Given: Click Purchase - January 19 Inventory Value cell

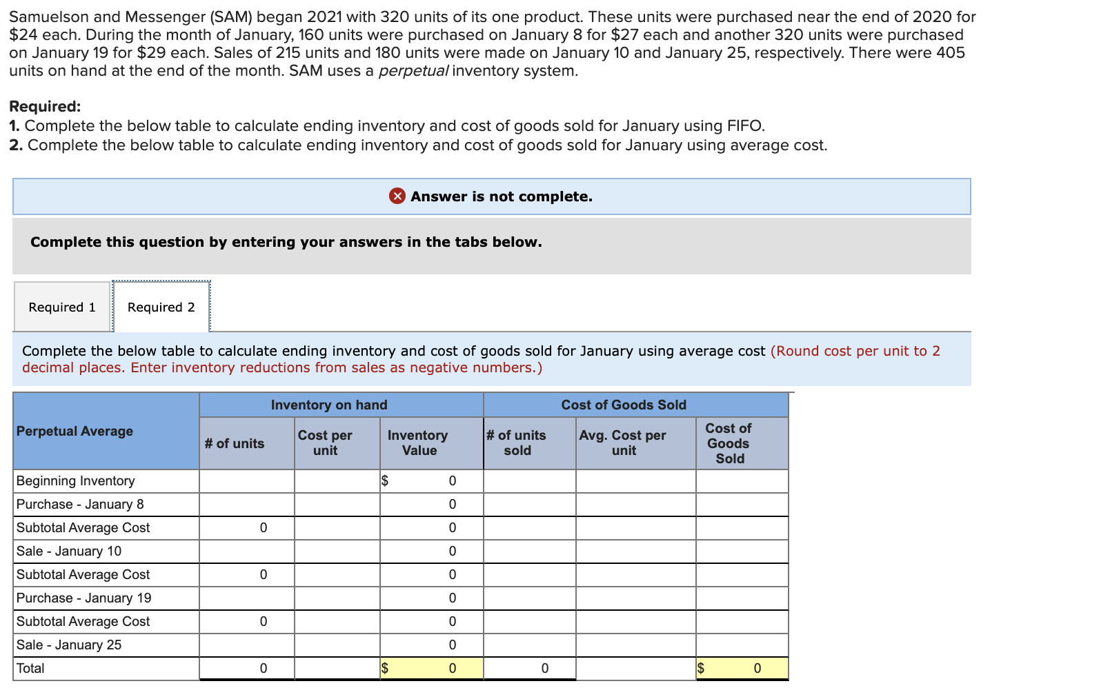Looking at the screenshot, I should click(x=432, y=598).
